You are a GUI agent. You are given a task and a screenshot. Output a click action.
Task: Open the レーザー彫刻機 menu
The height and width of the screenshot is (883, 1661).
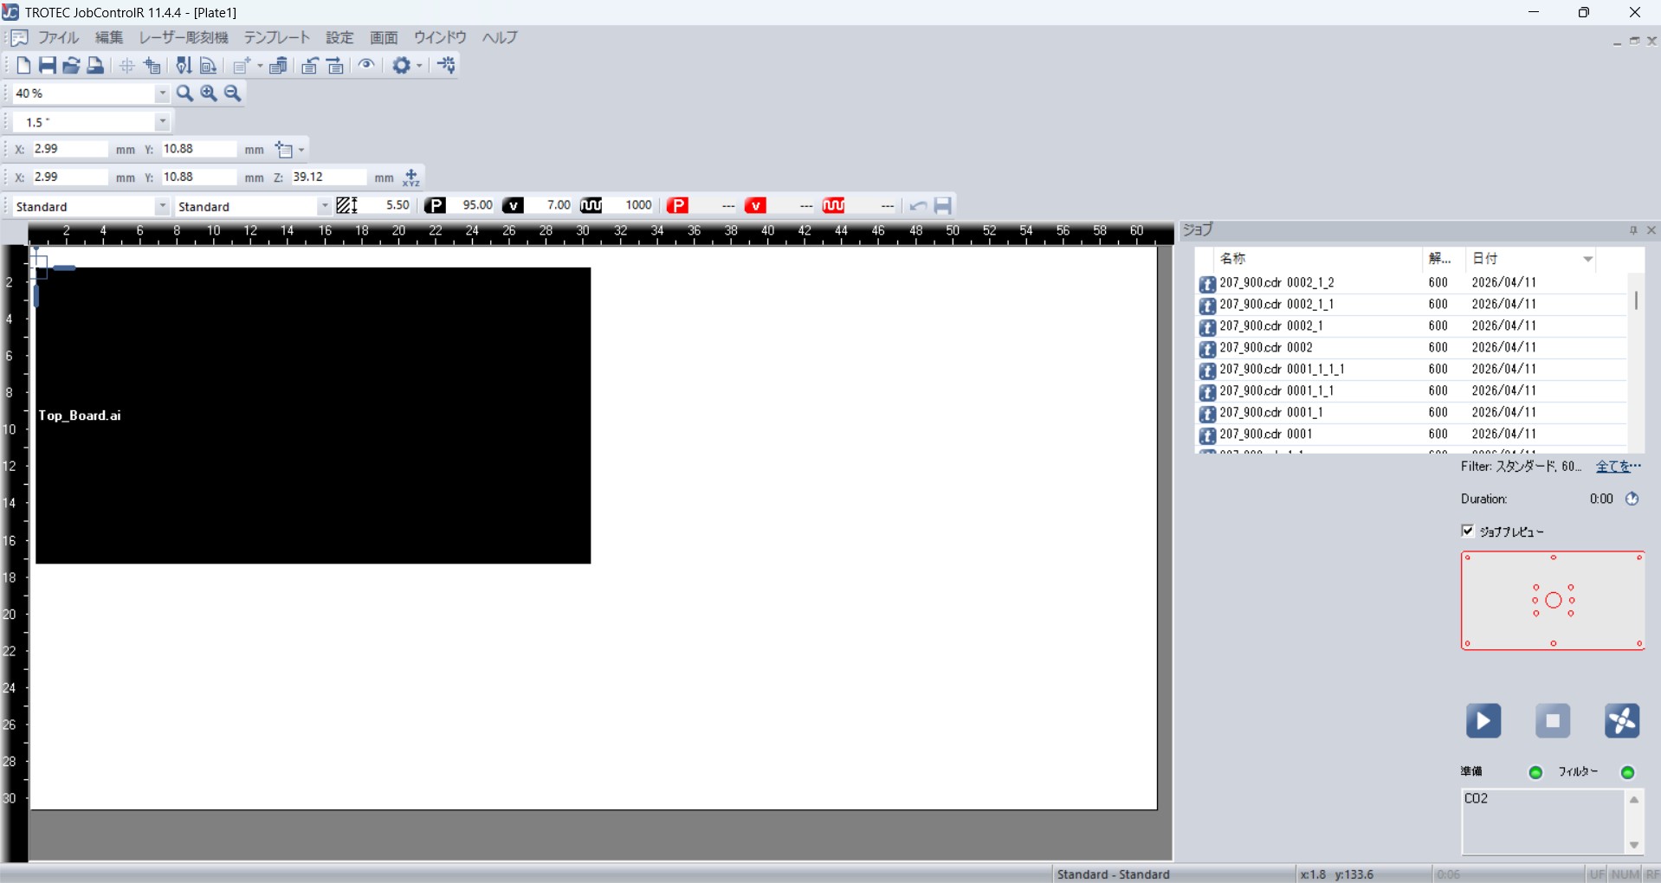coord(184,37)
